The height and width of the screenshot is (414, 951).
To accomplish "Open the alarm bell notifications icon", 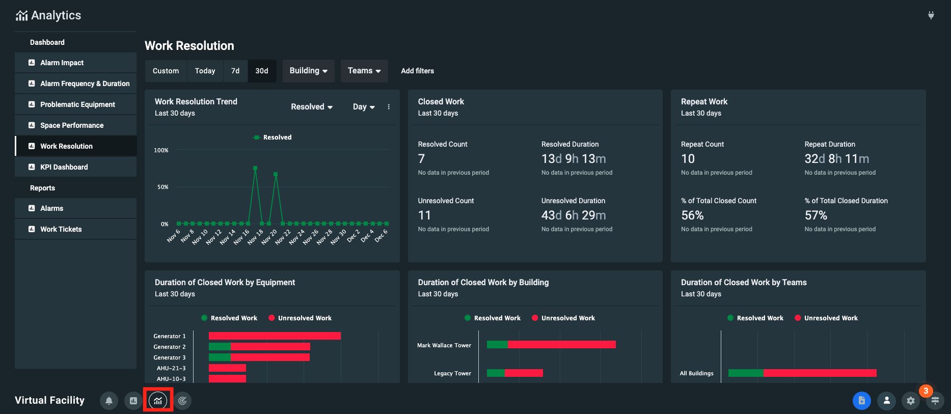I will [x=109, y=401].
